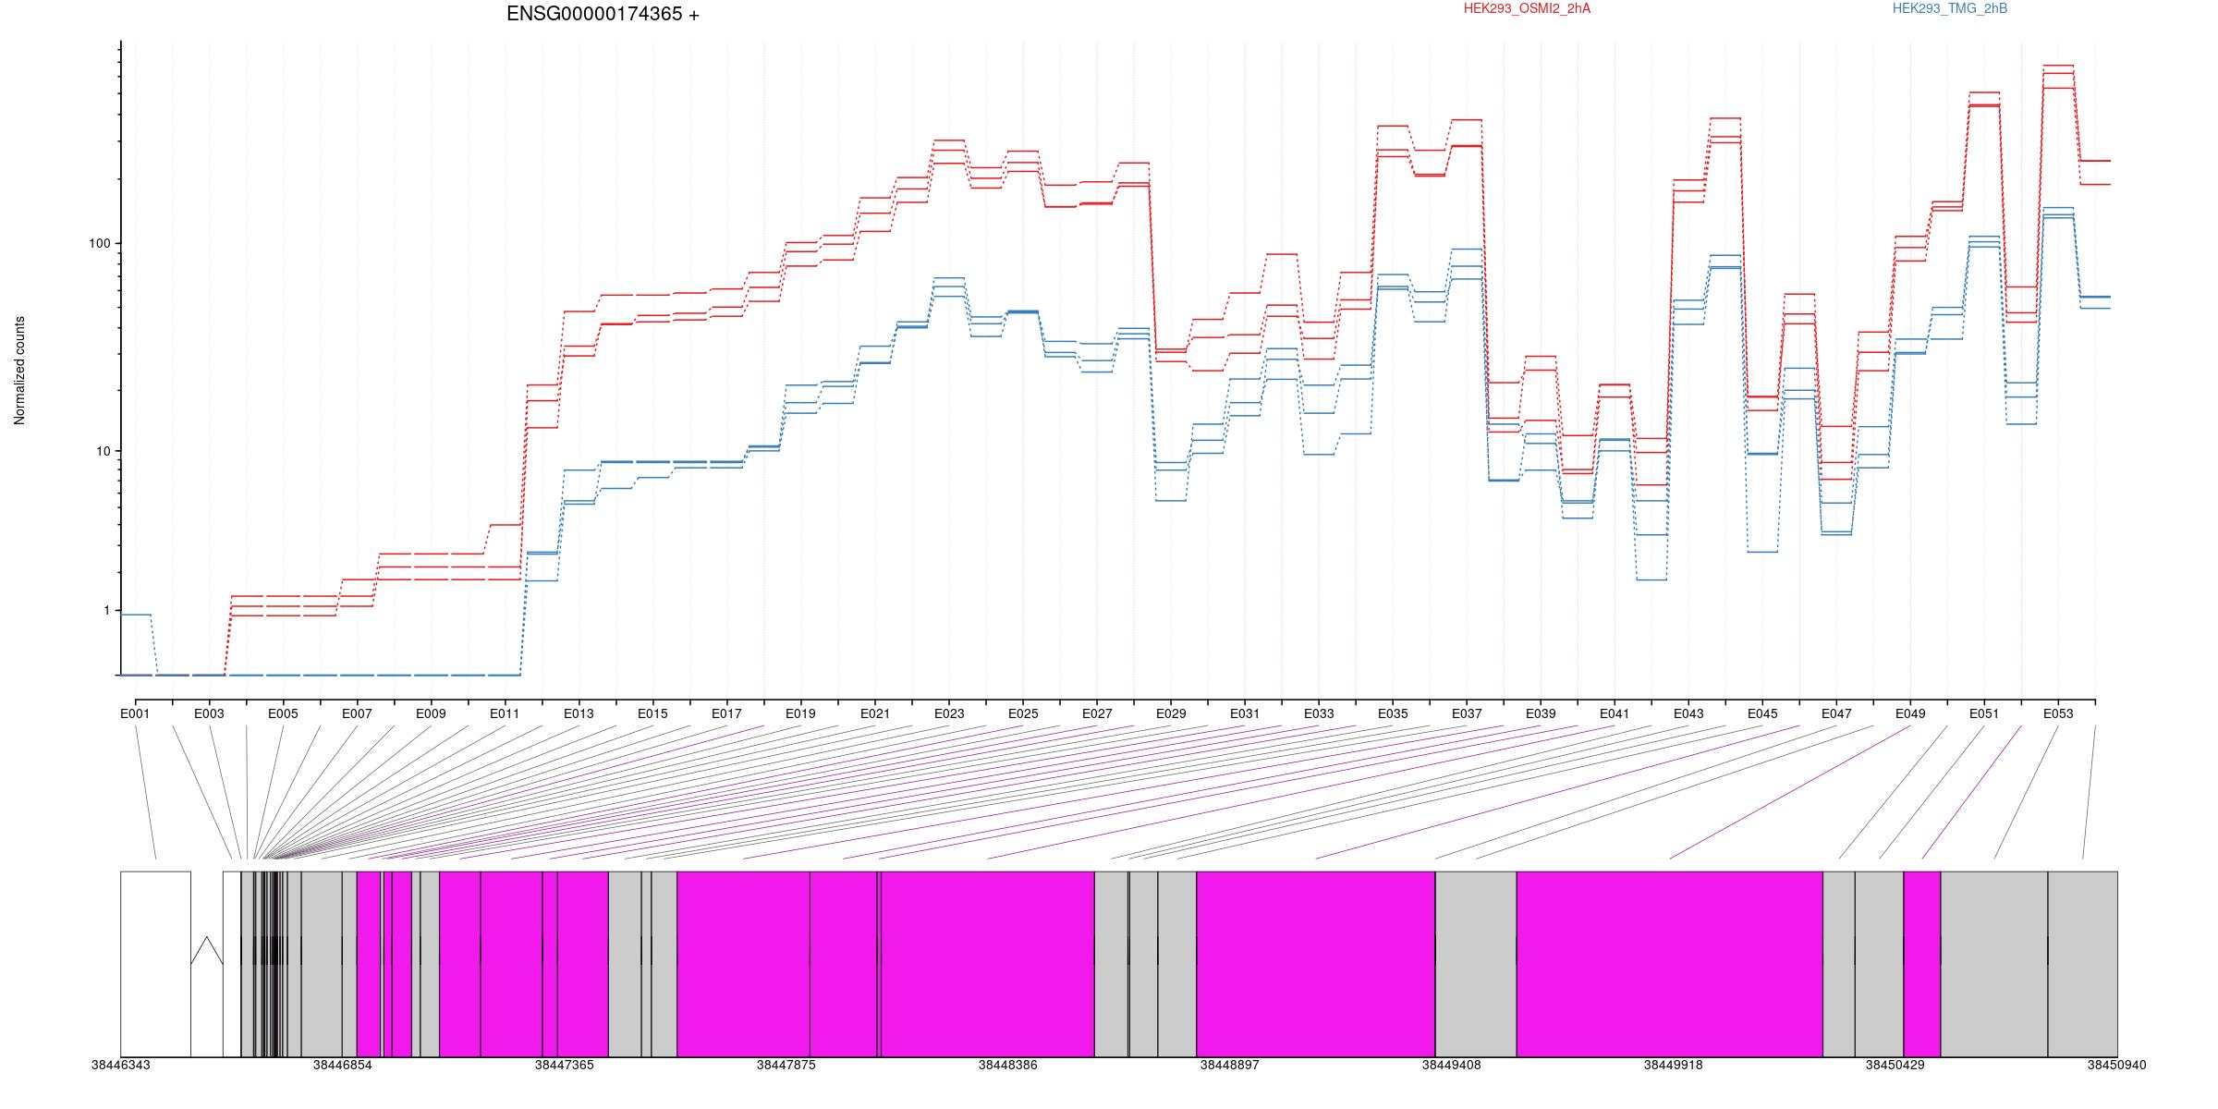The image size is (2218, 1109).
Task: Select exon label E011
Action: [505, 714]
